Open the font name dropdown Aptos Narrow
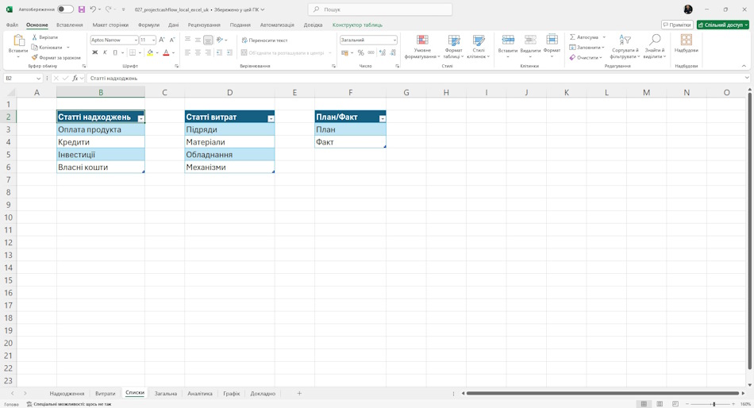 point(136,40)
